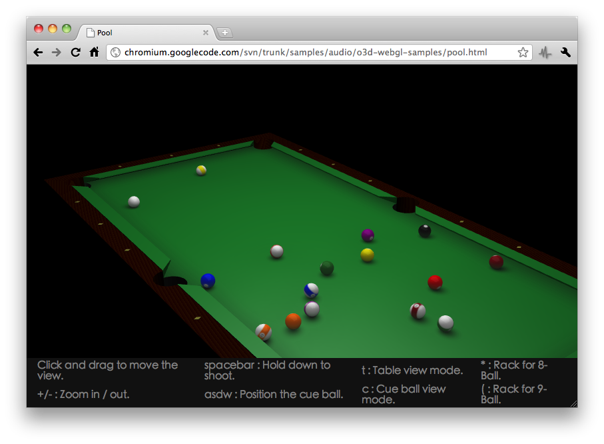Viewport: 604px width, 444px height.
Task: Bookmark this page with the star icon
Action: 523,52
